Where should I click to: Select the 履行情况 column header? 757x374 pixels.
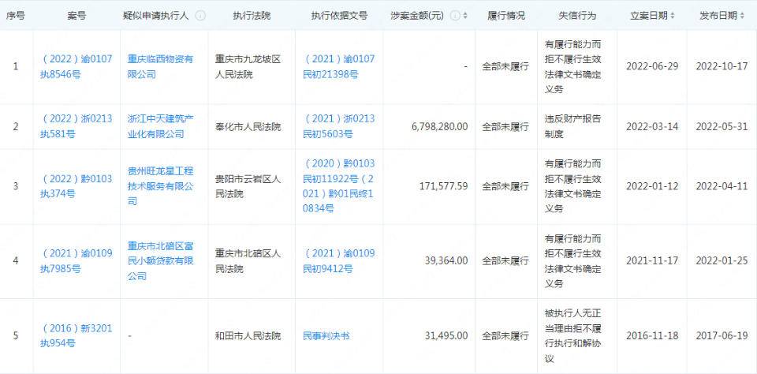point(506,16)
